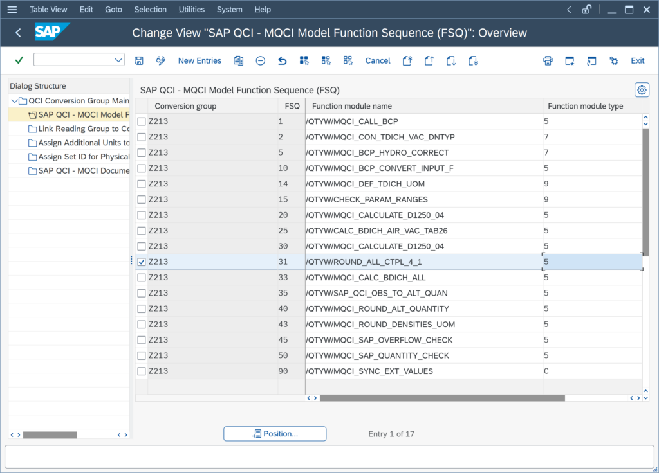Click the Next Page icon
Viewport: 659px width, 473px height.
coord(451,60)
